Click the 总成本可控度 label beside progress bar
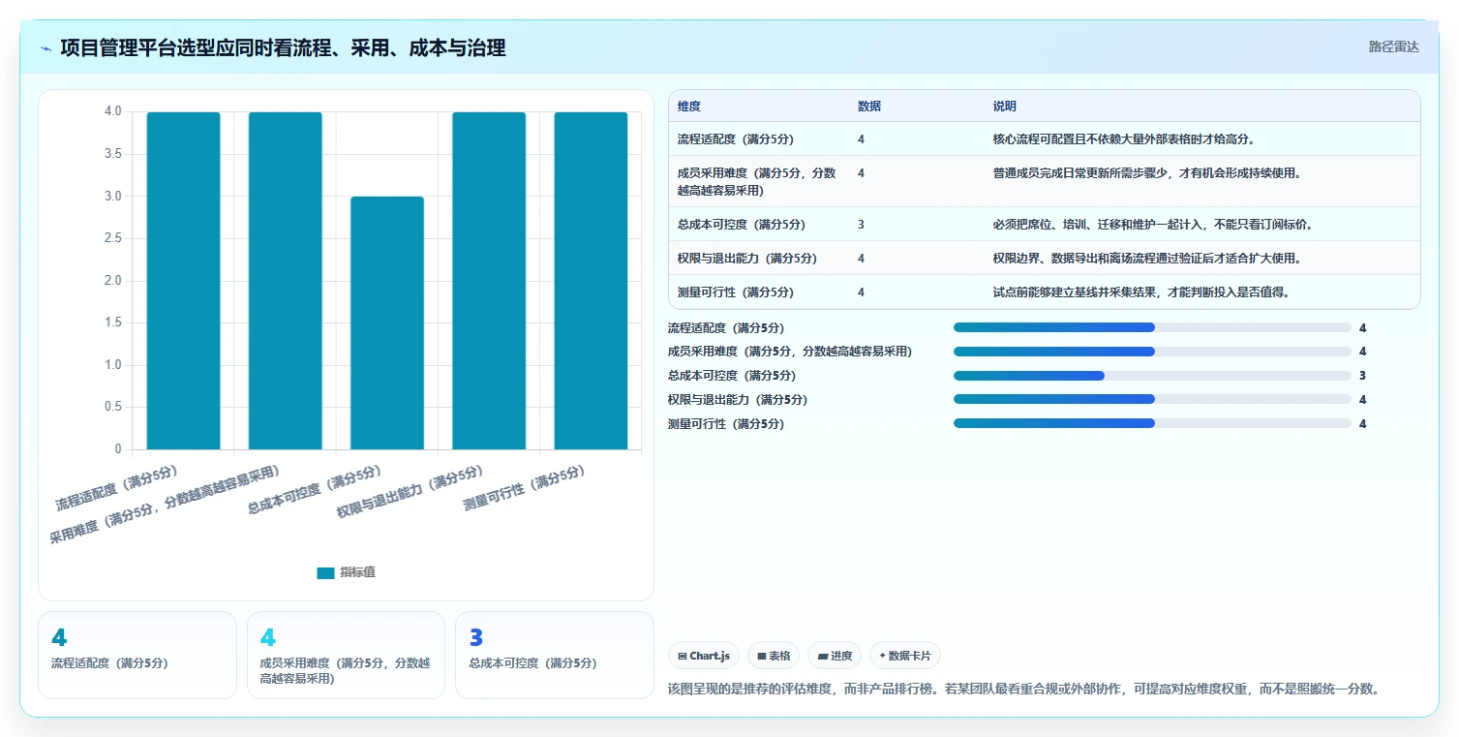Viewport: 1459px width, 737px height. [x=731, y=376]
